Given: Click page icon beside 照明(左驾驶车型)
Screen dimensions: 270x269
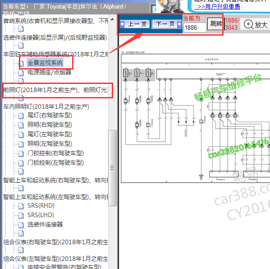Looking at the screenshot, I should point(21,144).
